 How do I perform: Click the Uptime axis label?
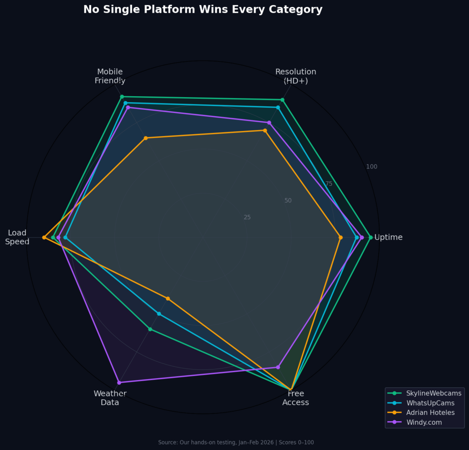[388, 237]
